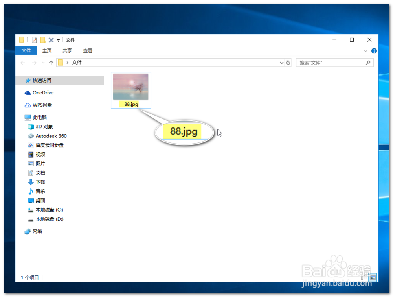Image resolution: width=393 pixels, height=297 pixels.
Task: Click the 1 个项目 status text
Action: (x=30, y=278)
